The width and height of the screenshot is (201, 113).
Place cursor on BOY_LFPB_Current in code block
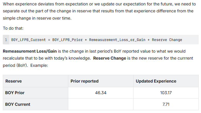28,40
